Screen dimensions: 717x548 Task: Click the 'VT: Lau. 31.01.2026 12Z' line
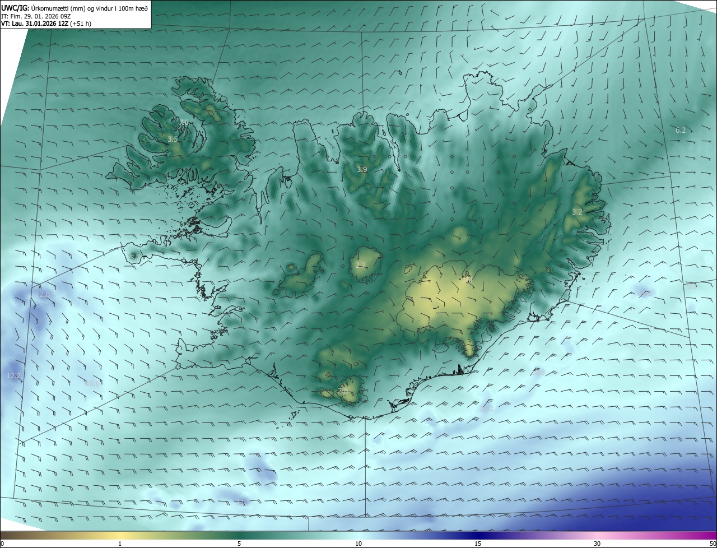pyautogui.click(x=45, y=24)
